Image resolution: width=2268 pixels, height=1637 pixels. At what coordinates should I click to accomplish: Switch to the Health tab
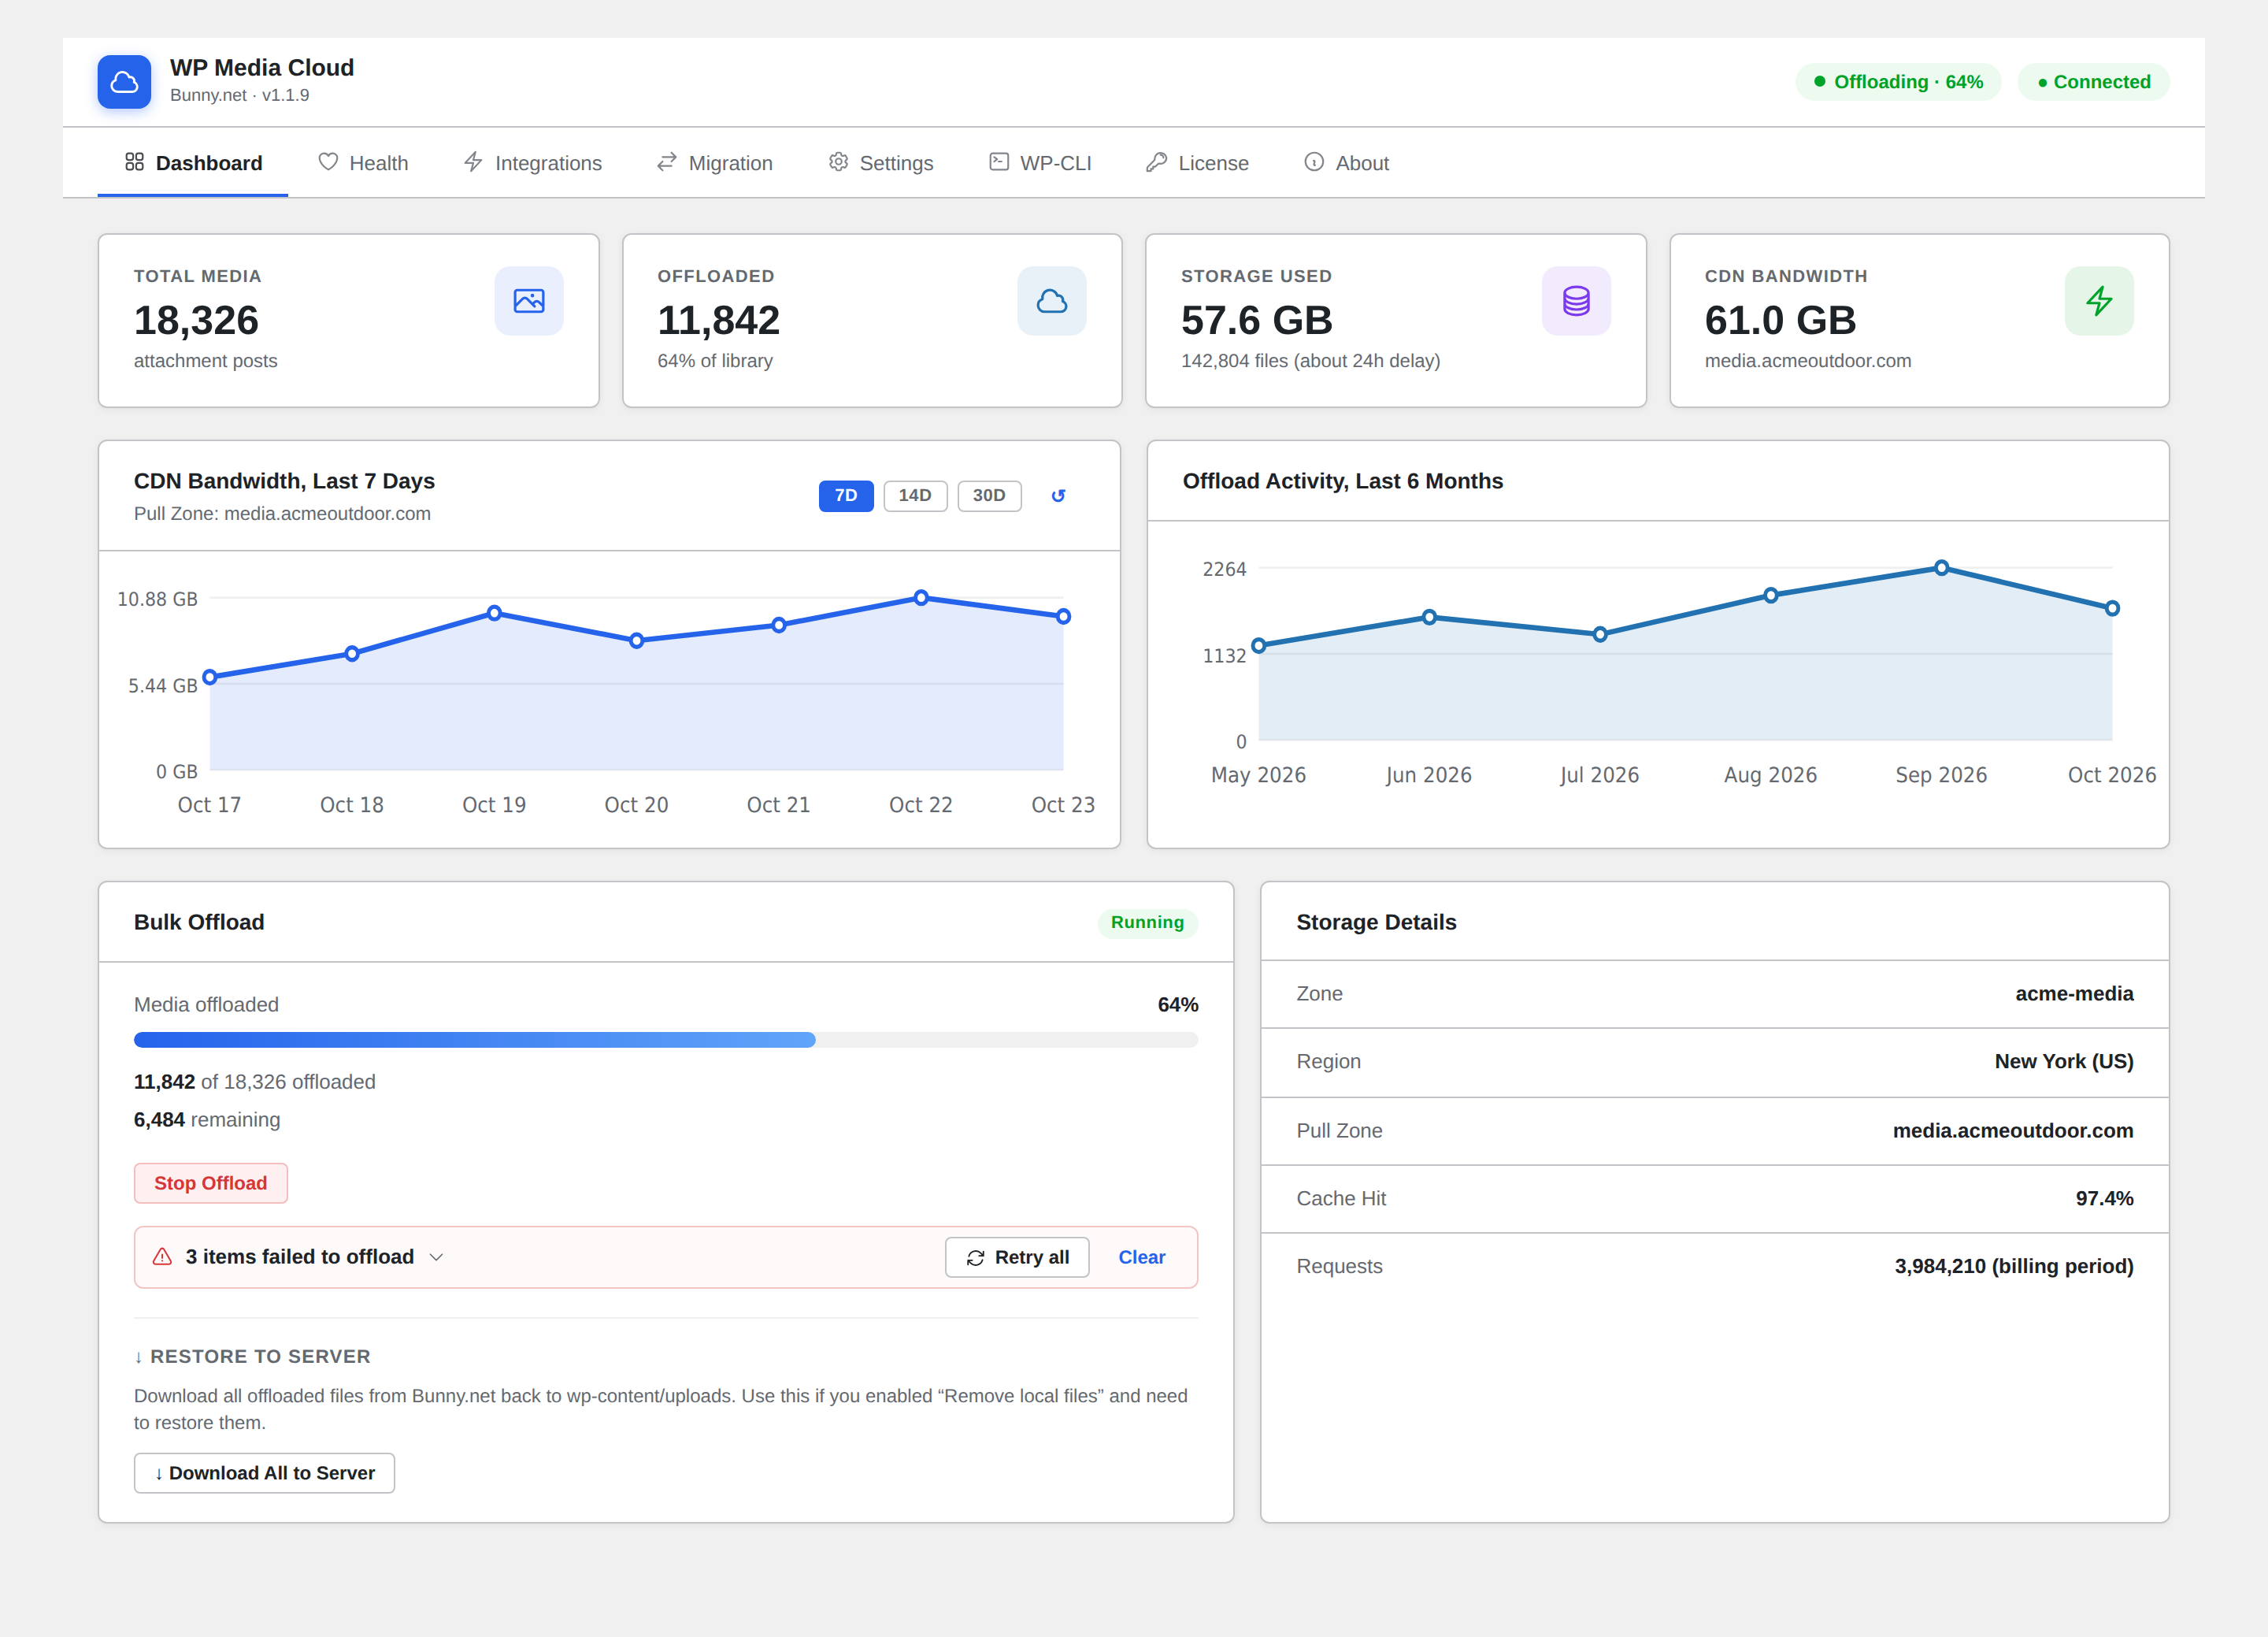point(363,163)
